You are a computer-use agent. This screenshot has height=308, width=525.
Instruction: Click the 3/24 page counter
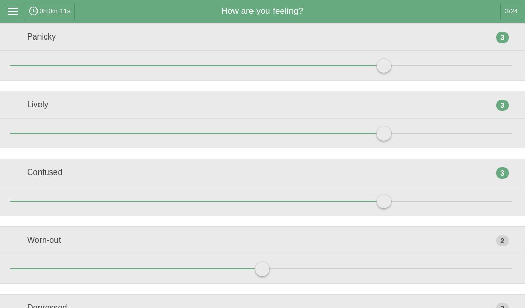pyautogui.click(x=511, y=11)
